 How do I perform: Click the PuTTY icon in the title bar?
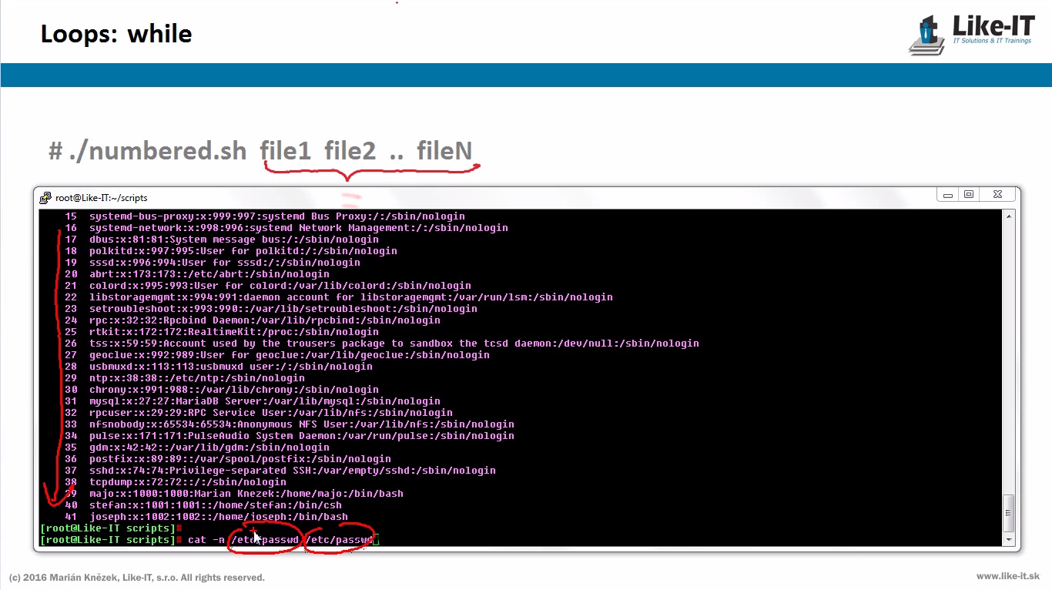(x=45, y=198)
